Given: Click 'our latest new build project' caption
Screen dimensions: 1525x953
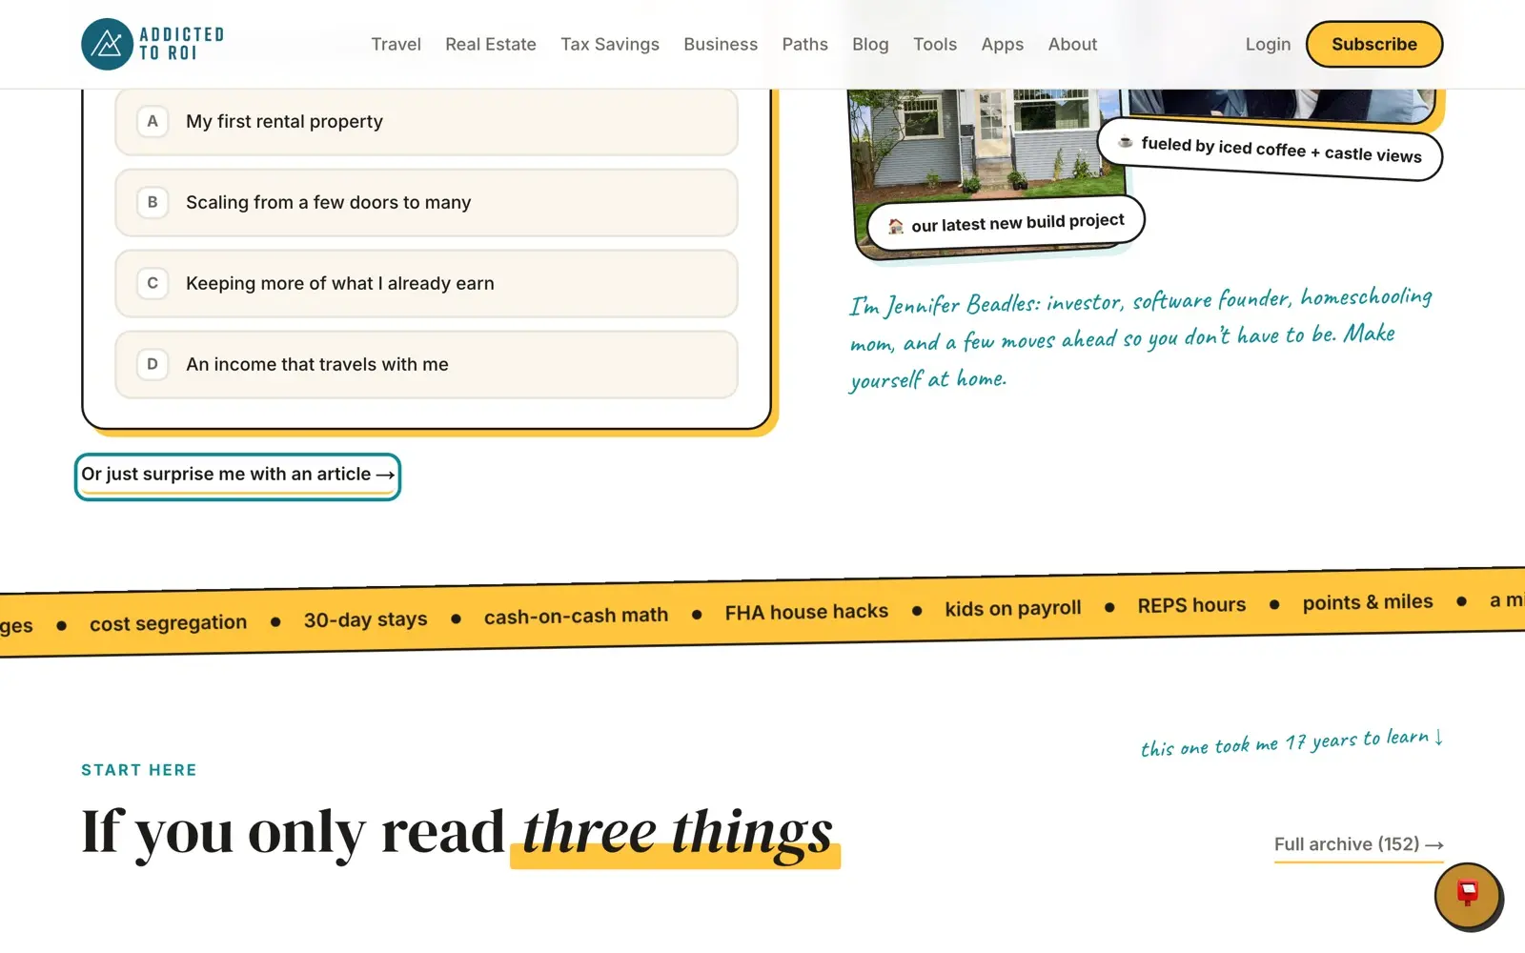Looking at the screenshot, I should pos(1006,223).
